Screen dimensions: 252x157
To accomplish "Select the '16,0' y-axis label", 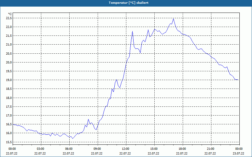I will tap(9, 133).
